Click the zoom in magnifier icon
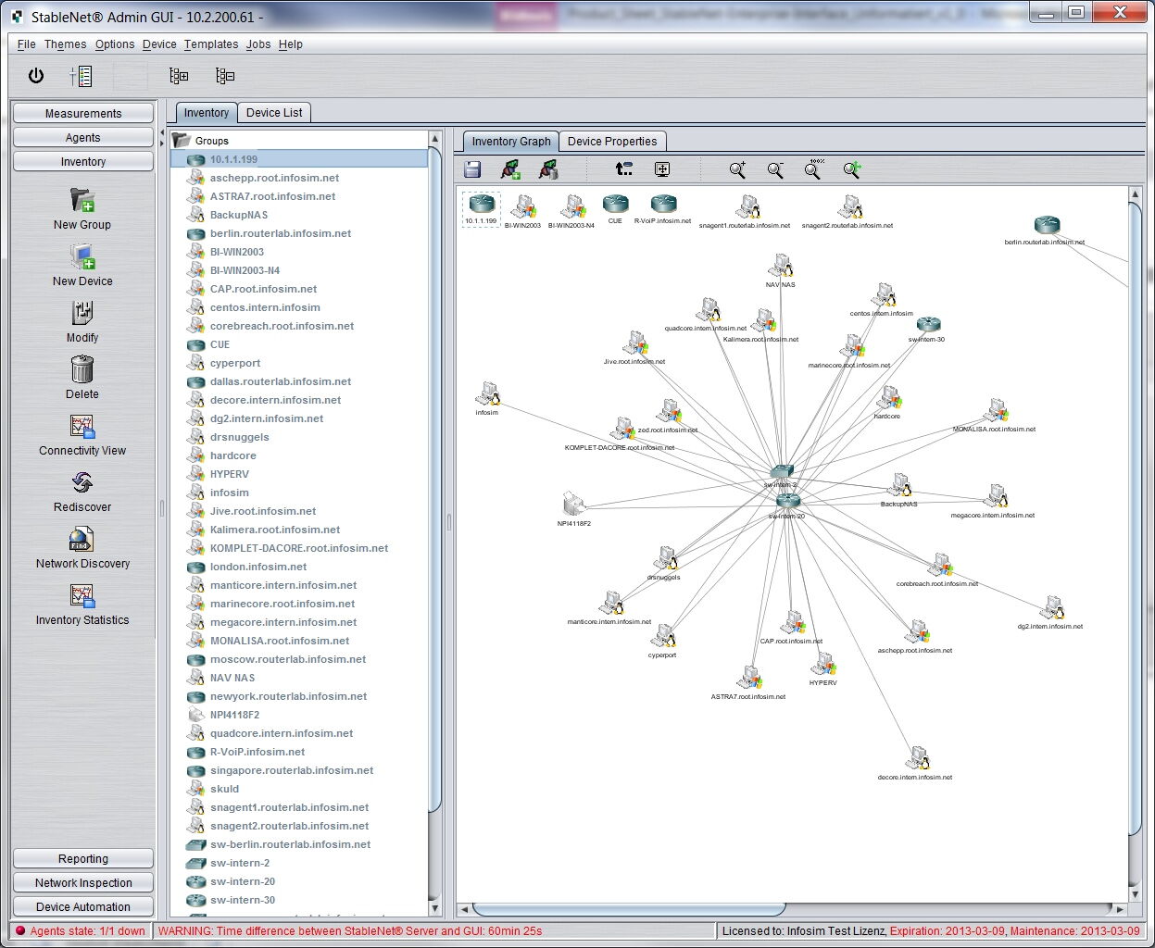The height and width of the screenshot is (948, 1155). pos(737,169)
